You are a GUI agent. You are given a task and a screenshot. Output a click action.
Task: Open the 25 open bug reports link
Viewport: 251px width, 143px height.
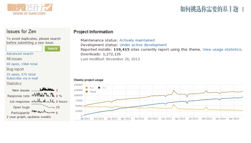(x=13, y=74)
